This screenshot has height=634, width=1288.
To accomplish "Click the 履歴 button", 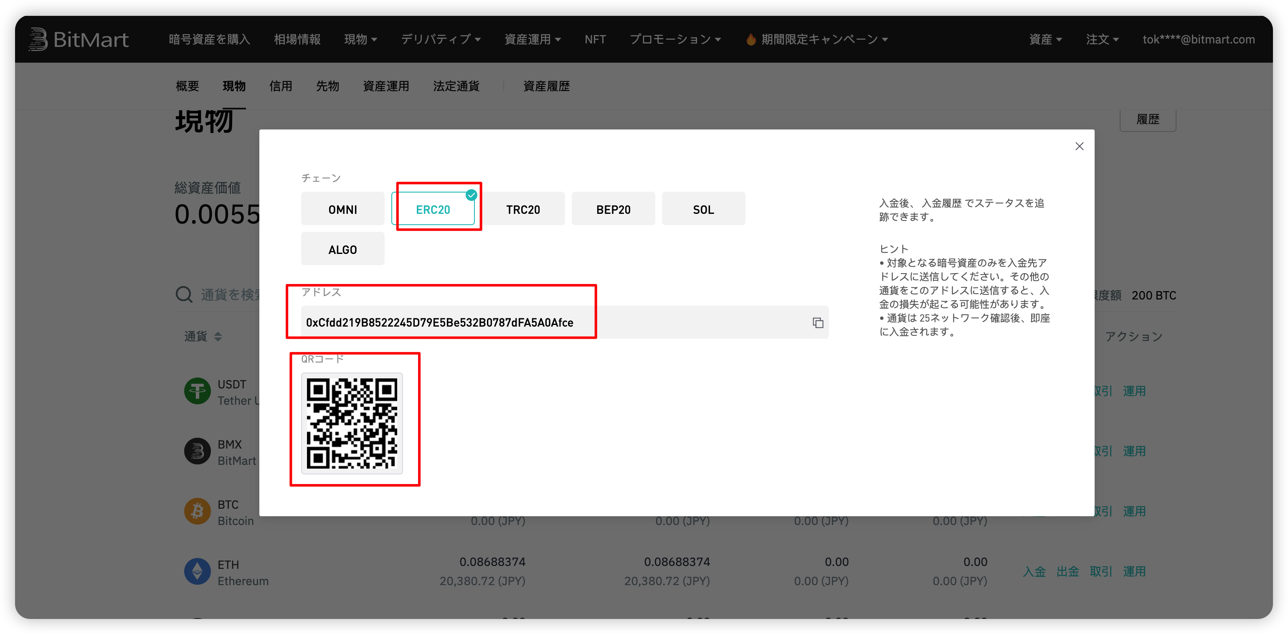I will (1148, 119).
